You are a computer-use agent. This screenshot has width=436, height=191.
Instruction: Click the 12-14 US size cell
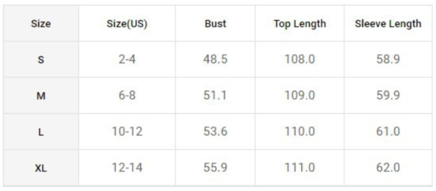click(127, 168)
